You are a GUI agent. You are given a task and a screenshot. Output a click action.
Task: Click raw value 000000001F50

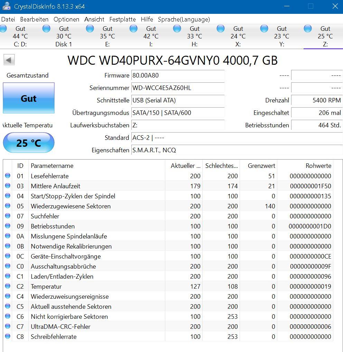pyautogui.click(x=310, y=186)
